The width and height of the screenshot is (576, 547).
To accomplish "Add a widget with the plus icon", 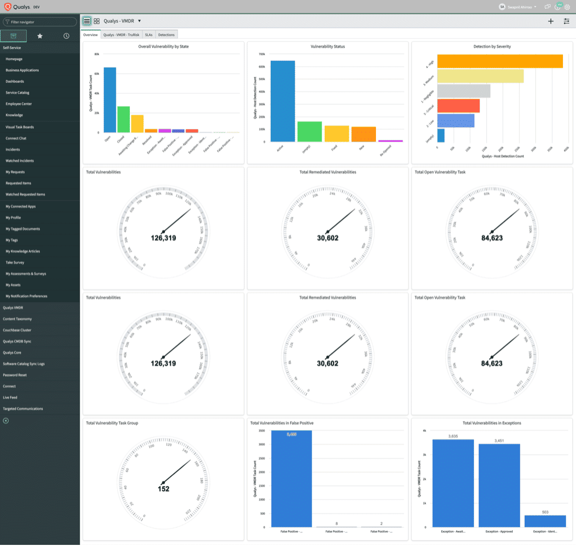I will pos(551,21).
